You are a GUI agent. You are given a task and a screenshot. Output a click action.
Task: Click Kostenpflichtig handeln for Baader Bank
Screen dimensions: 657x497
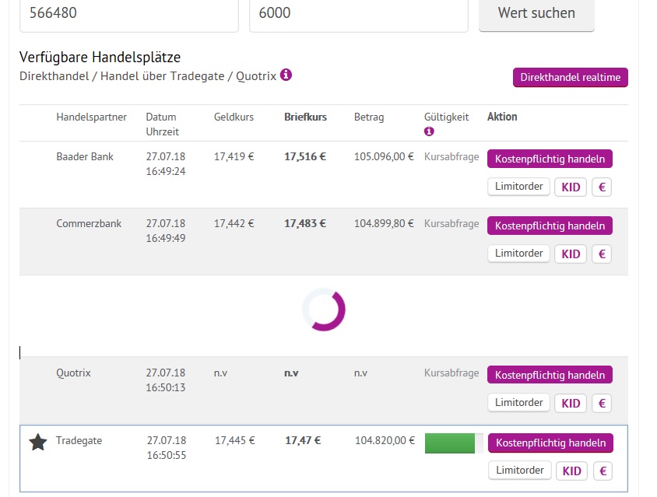tap(550, 158)
